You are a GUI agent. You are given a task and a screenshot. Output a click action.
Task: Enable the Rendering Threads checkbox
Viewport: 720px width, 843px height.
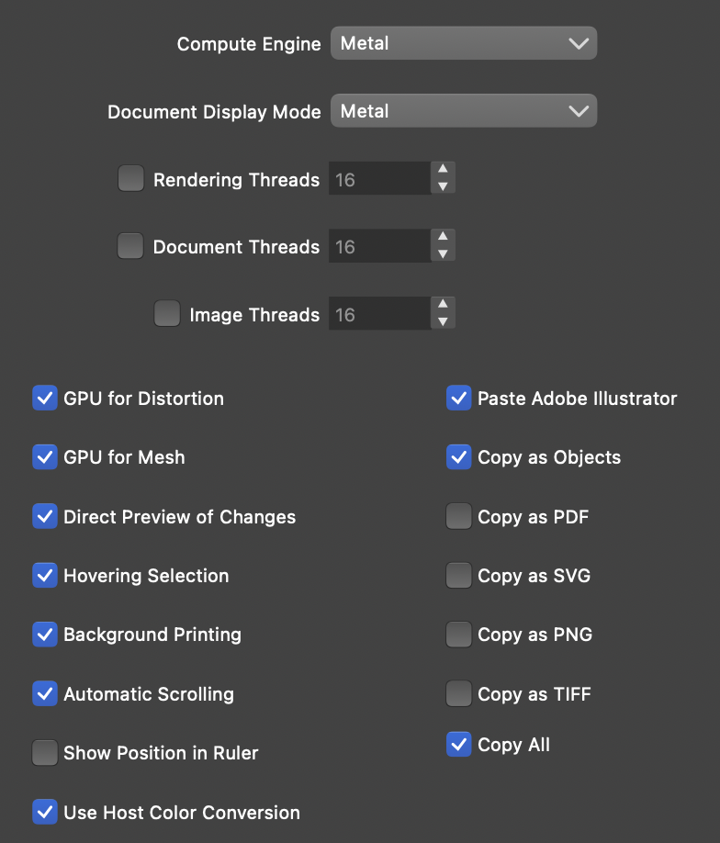tap(131, 179)
